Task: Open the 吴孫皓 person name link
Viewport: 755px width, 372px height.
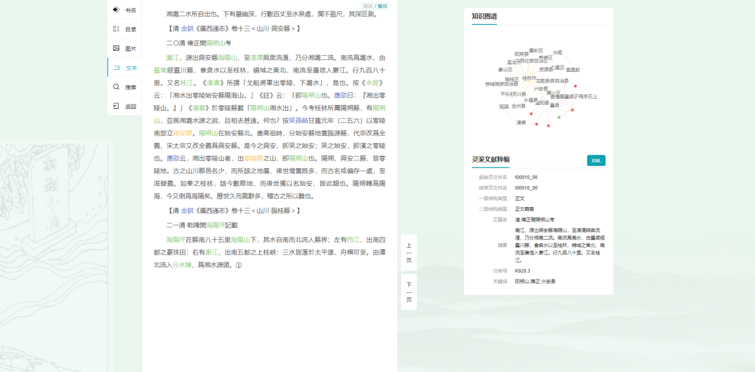Action: pyautogui.click(x=298, y=120)
